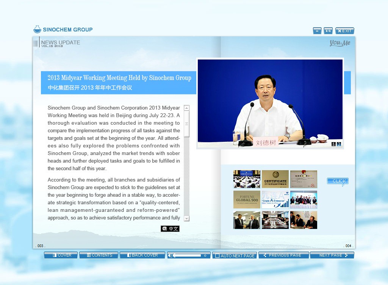Go to Previous Page

[283, 255]
